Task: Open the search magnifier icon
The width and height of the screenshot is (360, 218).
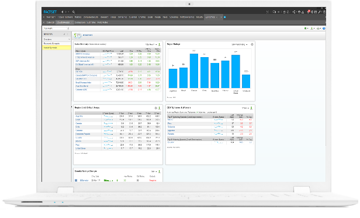Action: [74, 12]
